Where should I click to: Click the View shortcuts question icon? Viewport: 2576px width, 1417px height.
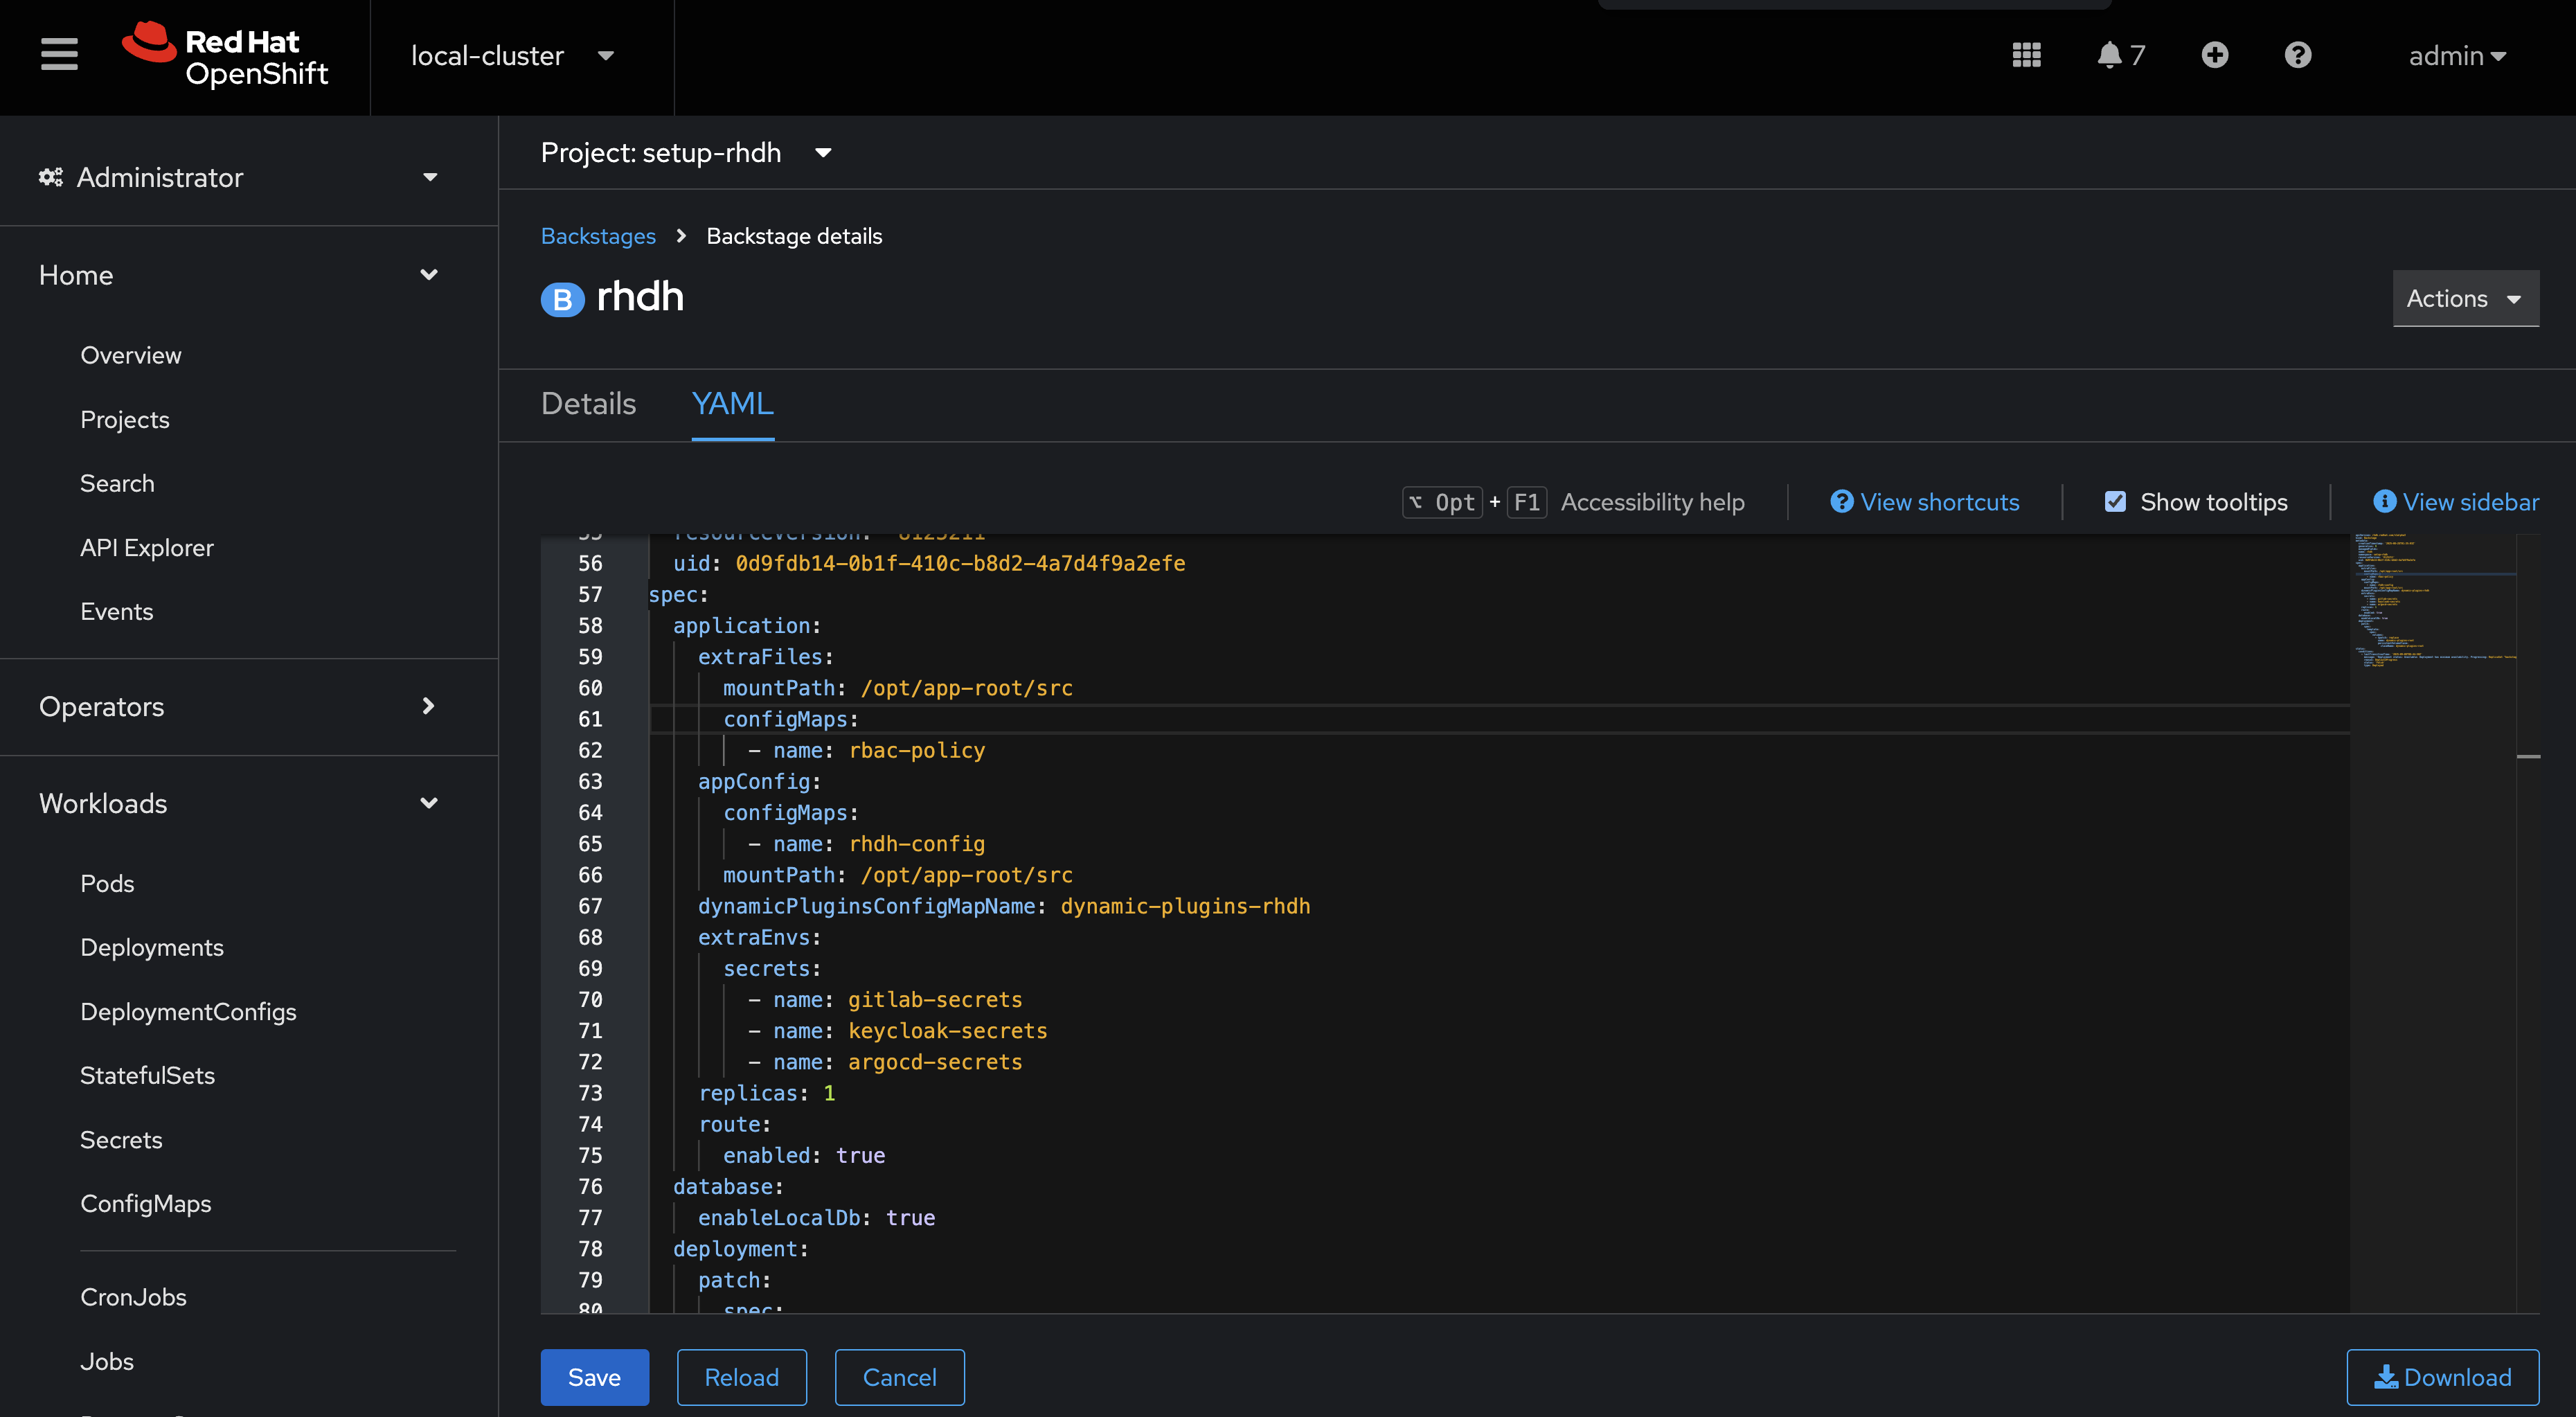tap(1841, 502)
